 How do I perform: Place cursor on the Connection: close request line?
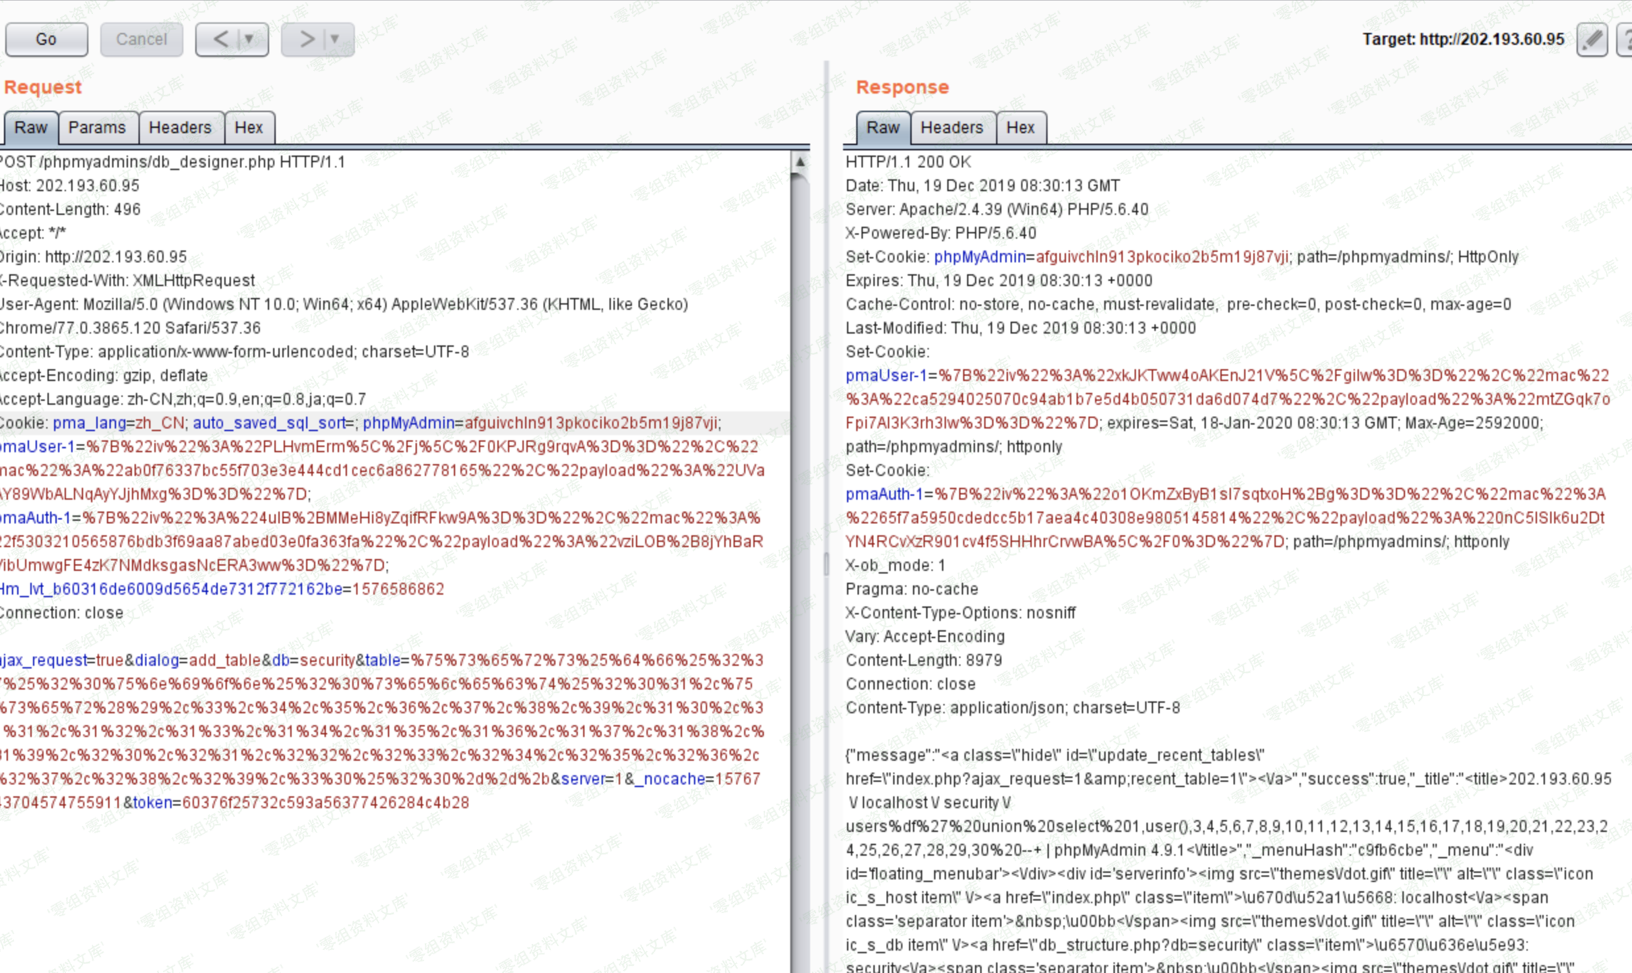(62, 613)
